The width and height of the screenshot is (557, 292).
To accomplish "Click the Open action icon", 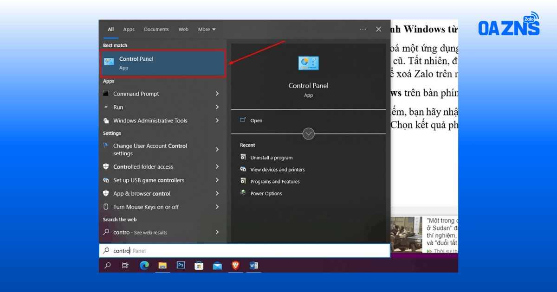I will click(243, 120).
